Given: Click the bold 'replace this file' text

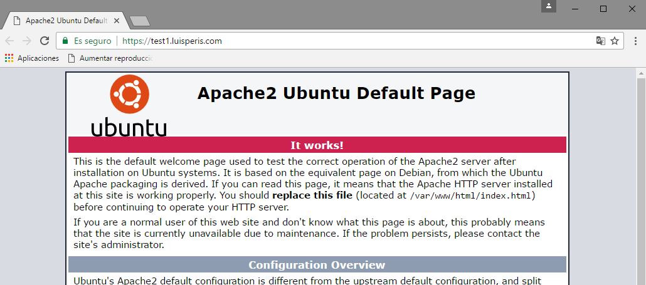Looking at the screenshot, I should (x=312, y=195).
